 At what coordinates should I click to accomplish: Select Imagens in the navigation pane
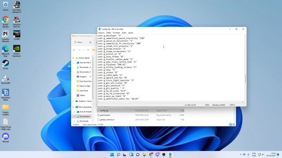pyautogui.click(x=83, y=77)
